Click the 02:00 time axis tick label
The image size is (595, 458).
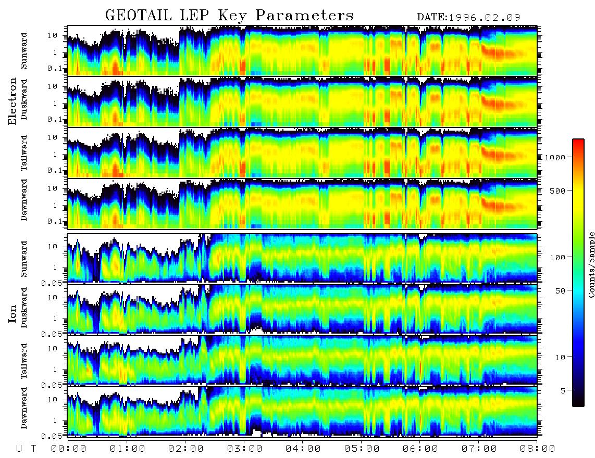[x=186, y=449]
